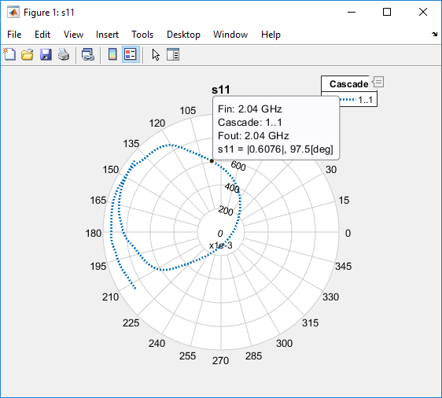Image resolution: width=442 pixels, height=398 pixels.
Task: Click the Cascade legend title
Action: pos(348,84)
